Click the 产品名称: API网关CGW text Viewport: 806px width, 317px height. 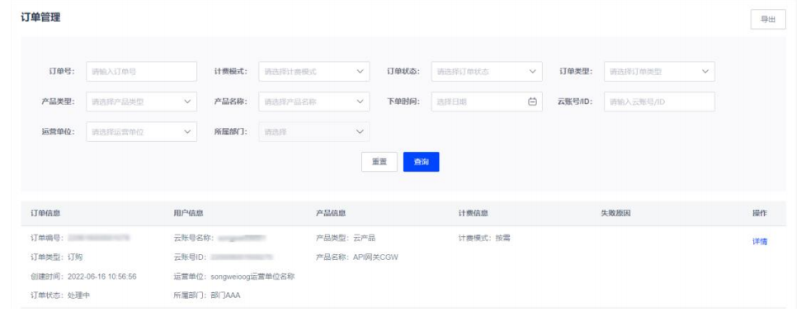[356, 258]
